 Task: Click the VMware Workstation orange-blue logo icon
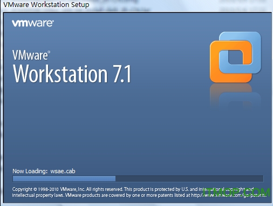235,57
